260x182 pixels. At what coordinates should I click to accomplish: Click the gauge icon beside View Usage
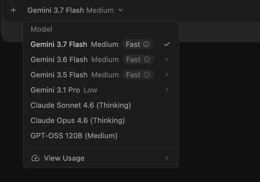[x=35, y=158]
